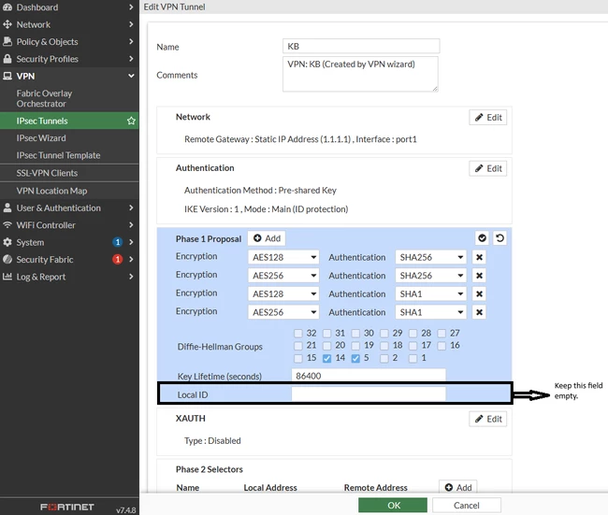Open the IPsec Wizard menu item
This screenshot has width=608, height=515.
pyautogui.click(x=69, y=138)
